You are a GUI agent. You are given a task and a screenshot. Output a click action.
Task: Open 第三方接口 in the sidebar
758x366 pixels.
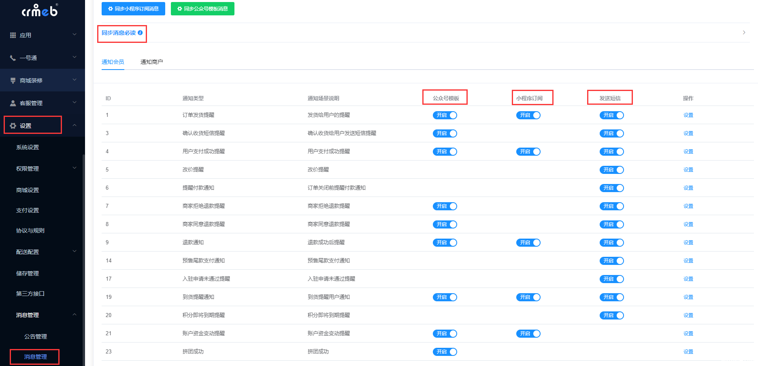(30, 294)
